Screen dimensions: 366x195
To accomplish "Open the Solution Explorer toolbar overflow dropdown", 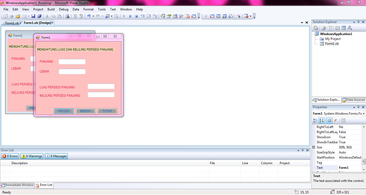I will pyautogui.click(x=354, y=22).
